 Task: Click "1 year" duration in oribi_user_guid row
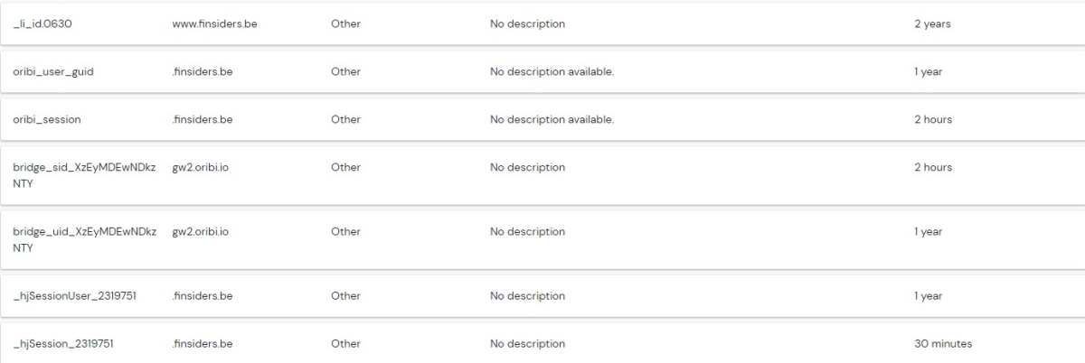click(929, 72)
